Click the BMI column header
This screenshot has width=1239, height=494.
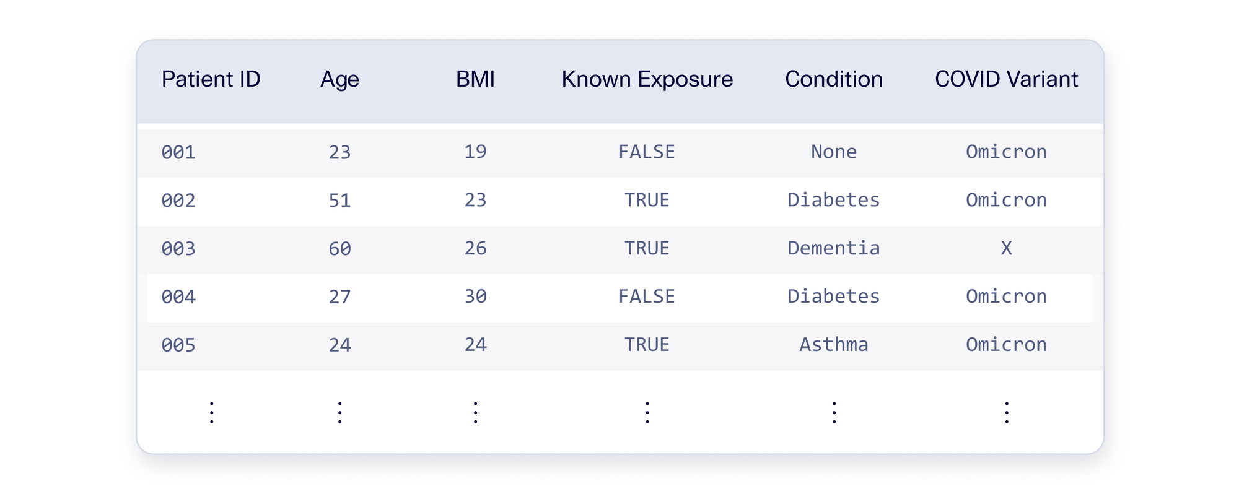click(x=475, y=79)
